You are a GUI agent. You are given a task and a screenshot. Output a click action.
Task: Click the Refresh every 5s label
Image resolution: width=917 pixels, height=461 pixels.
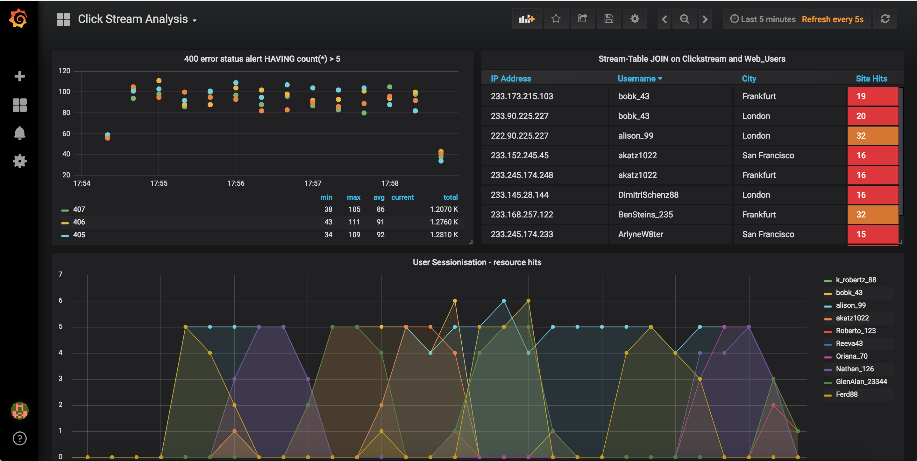coord(832,19)
